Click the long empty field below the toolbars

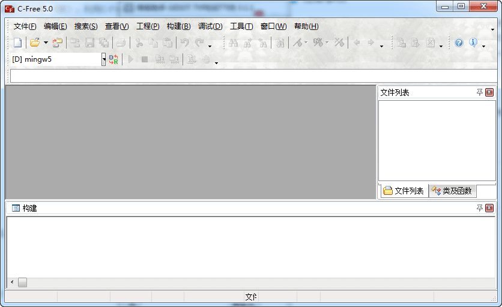(x=253, y=76)
